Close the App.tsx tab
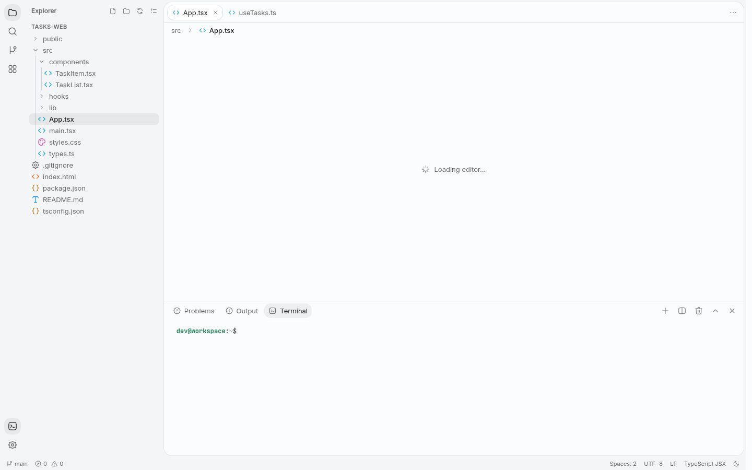 [215, 13]
